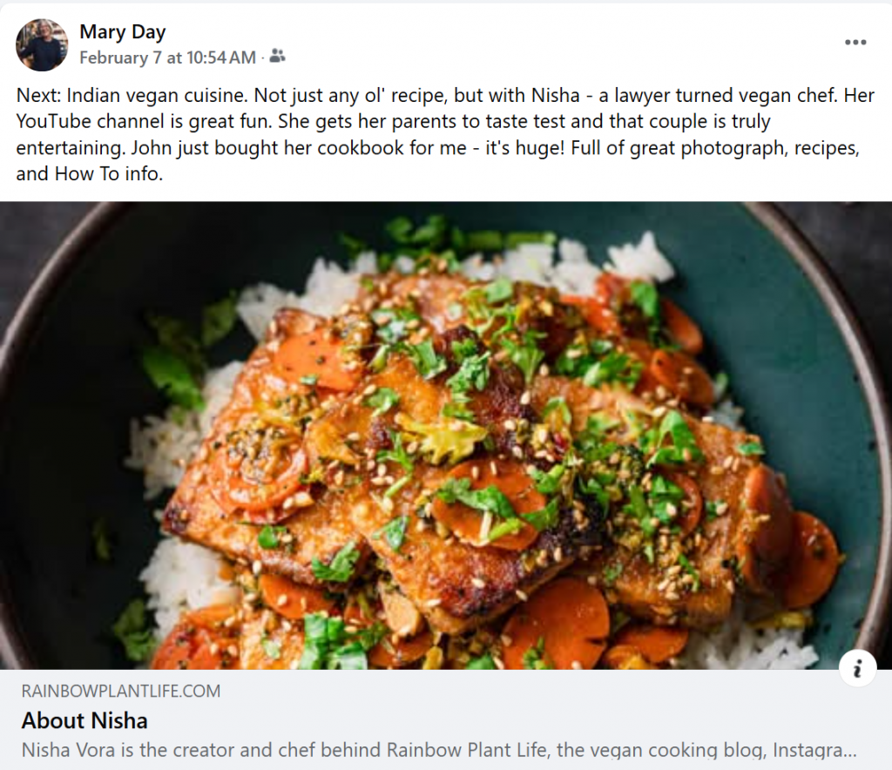Viewport: 892px width, 770px height.
Task: Click the ellipsis ending the link description
Action: tap(852, 749)
